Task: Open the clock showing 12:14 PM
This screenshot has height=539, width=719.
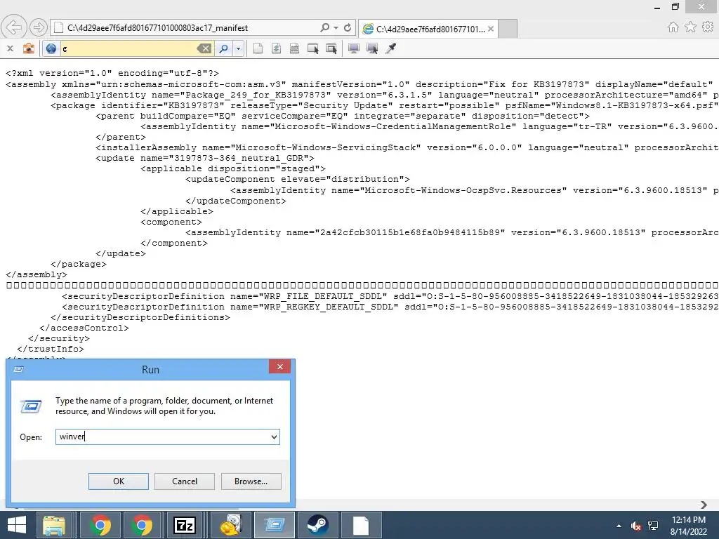Action: point(688,525)
